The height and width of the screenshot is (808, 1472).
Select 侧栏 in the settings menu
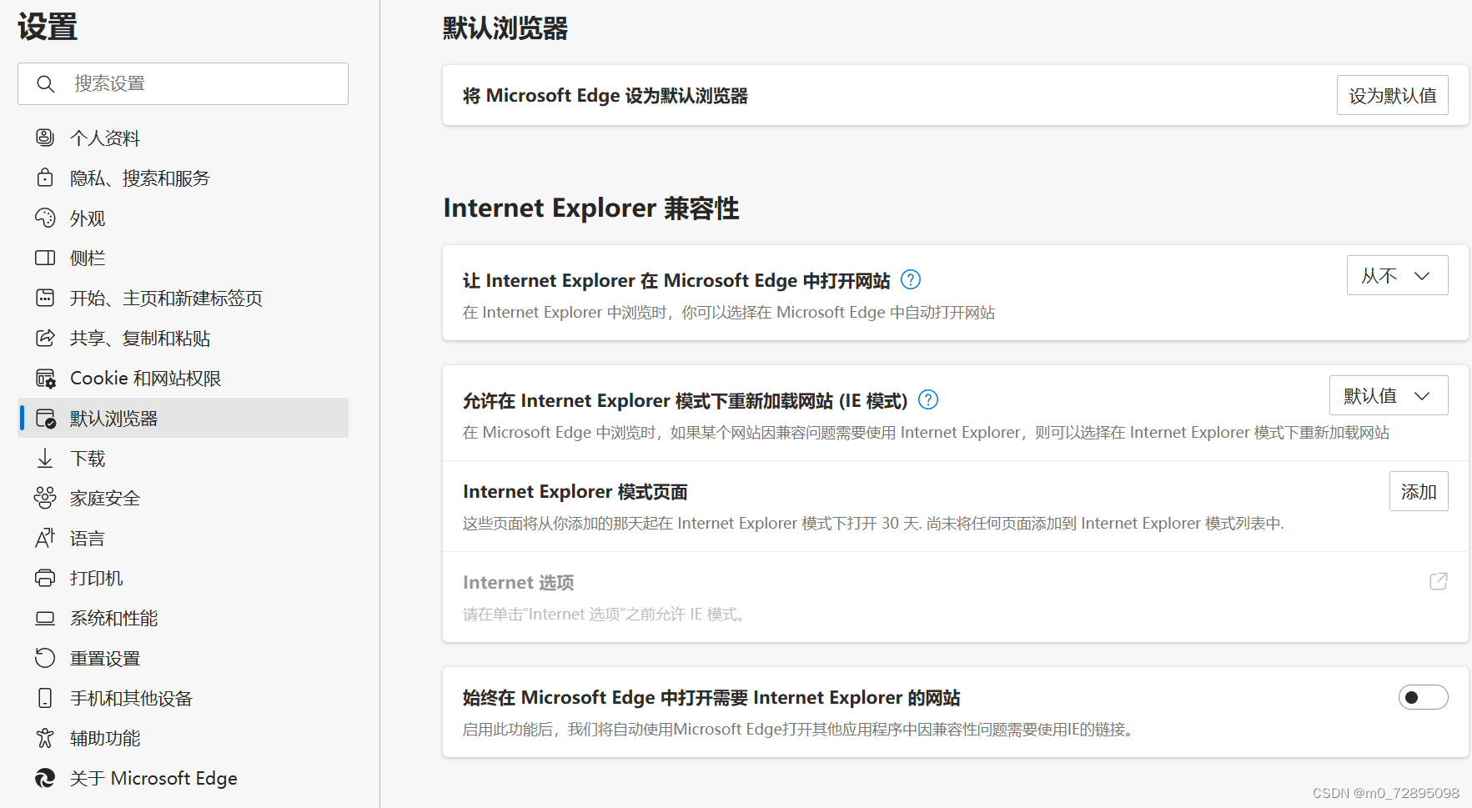183,258
